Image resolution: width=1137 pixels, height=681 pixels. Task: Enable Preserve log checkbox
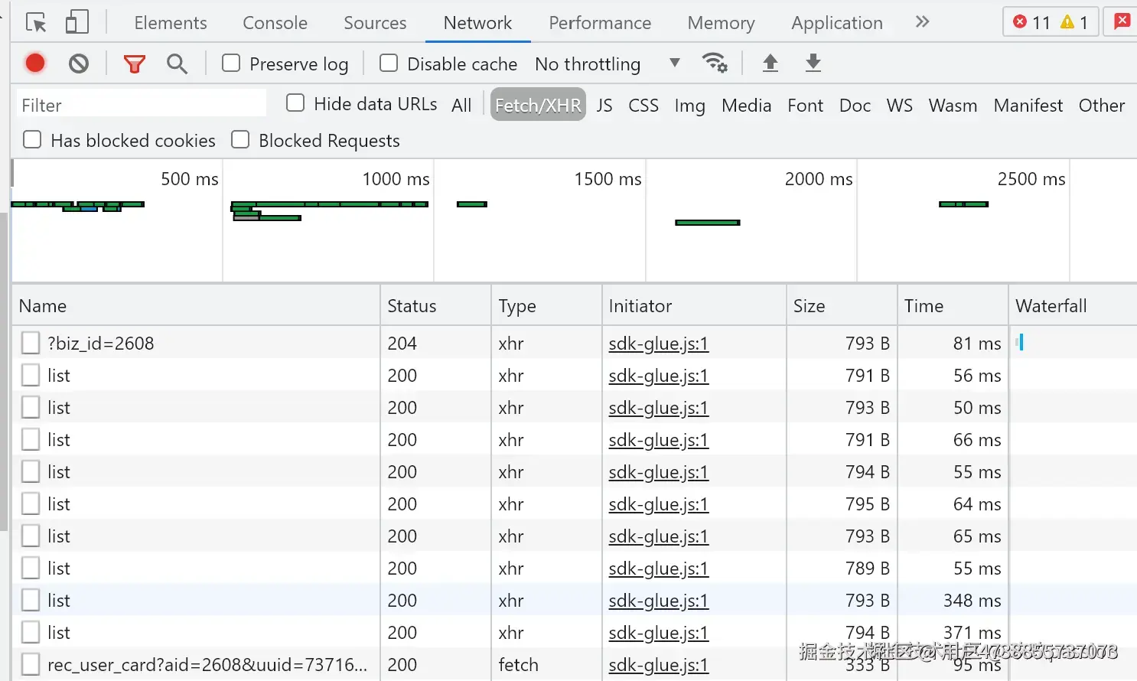tap(231, 63)
